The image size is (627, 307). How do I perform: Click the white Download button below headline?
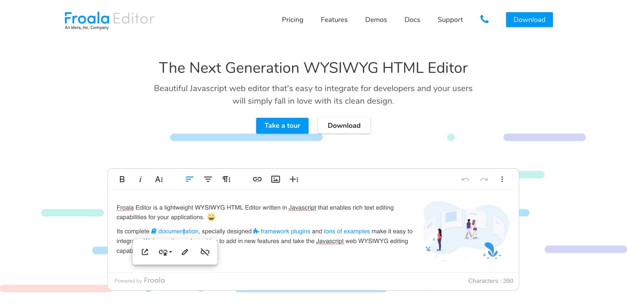pyautogui.click(x=344, y=126)
